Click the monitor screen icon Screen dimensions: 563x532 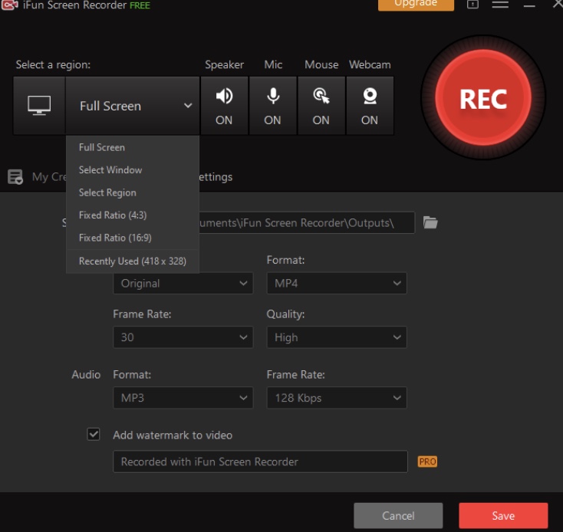pos(39,106)
